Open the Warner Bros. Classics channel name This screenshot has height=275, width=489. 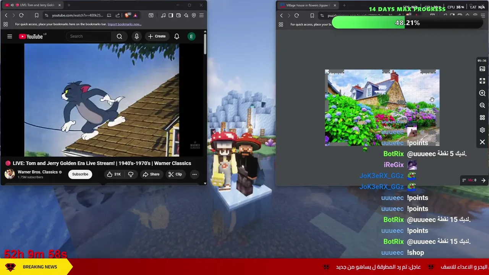[x=37, y=172]
